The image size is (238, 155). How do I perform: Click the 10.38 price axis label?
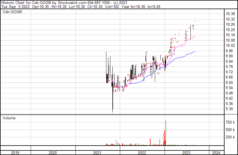coord(230,14)
